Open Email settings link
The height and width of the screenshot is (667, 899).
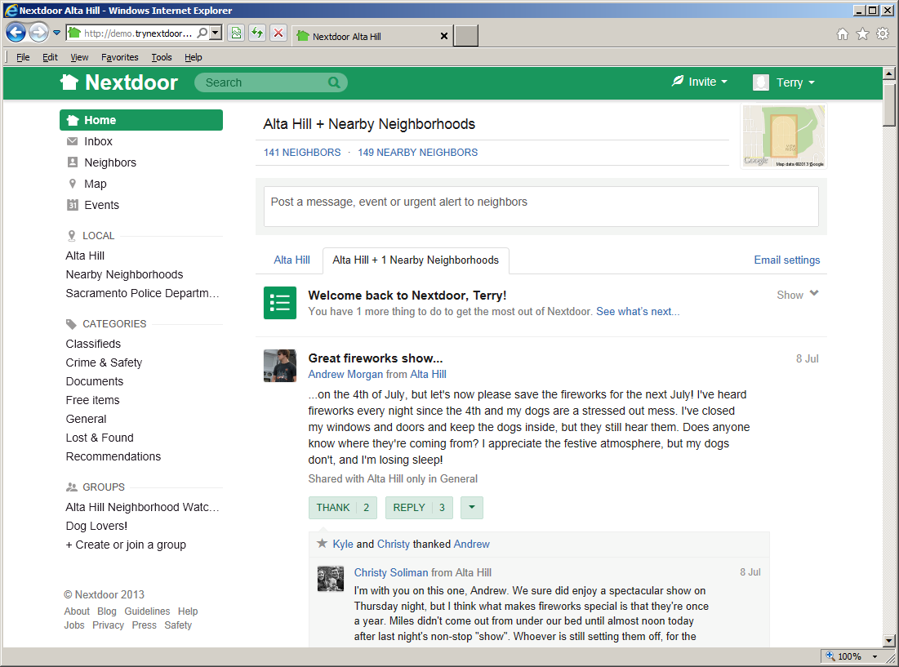coord(786,260)
